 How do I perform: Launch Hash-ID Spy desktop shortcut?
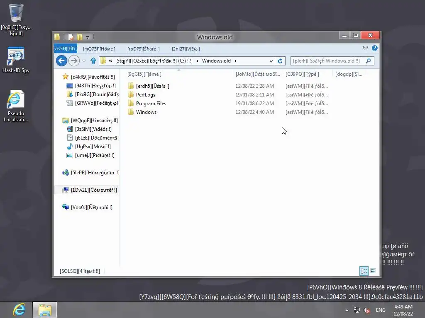(x=16, y=60)
